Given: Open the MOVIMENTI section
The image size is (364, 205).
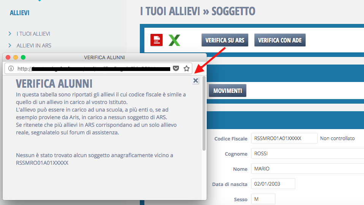Looking at the screenshot, I should pos(228,91).
